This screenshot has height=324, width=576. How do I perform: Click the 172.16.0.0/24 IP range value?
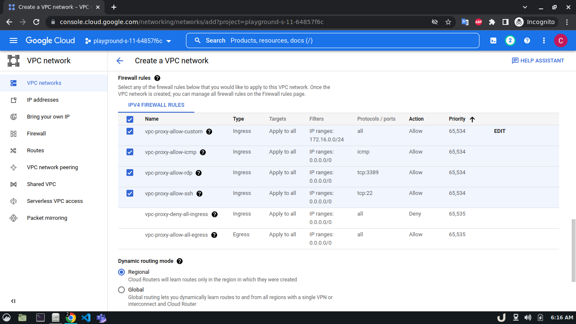coord(327,140)
